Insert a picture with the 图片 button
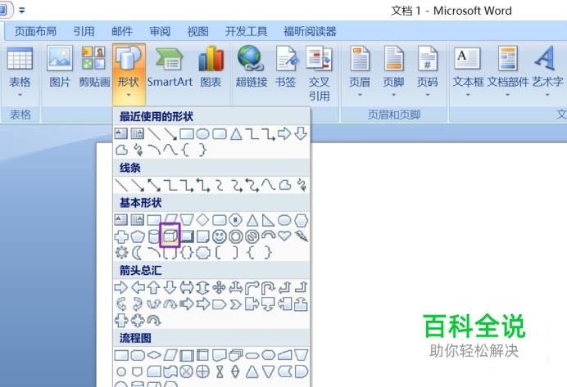This screenshot has width=567, height=387. click(x=60, y=68)
